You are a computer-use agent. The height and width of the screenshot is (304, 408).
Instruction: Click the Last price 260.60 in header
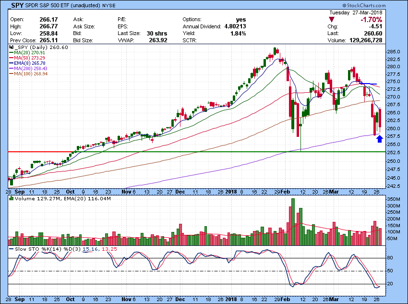(373, 33)
